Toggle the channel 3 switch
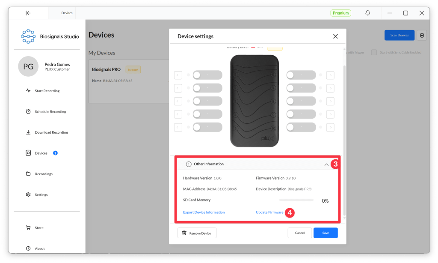 [207, 101]
